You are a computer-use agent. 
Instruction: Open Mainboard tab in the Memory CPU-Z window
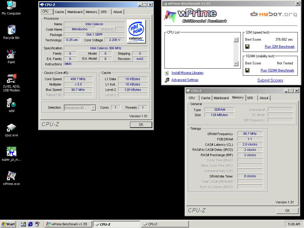221,98
